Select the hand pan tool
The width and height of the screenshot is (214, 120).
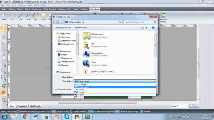coord(4,57)
